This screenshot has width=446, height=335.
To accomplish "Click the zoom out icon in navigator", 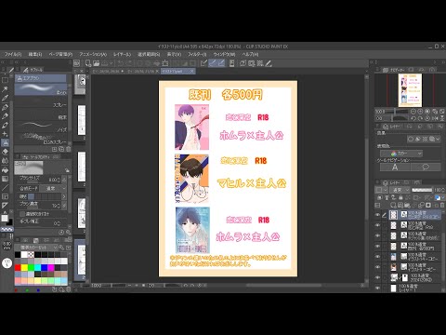I will pos(413,112).
